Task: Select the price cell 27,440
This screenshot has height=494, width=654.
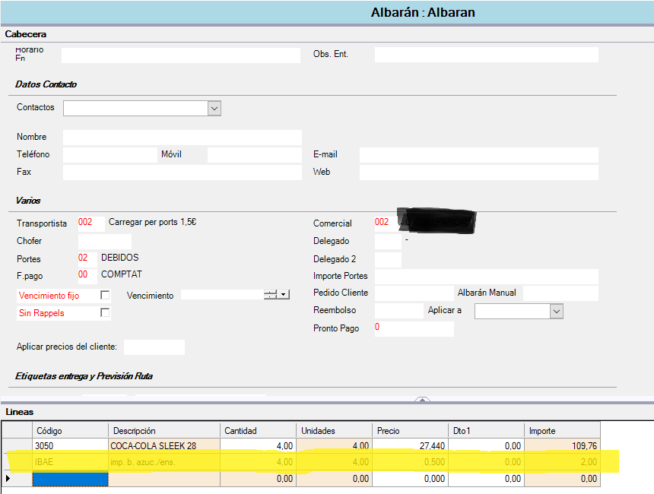Action: tap(410, 445)
